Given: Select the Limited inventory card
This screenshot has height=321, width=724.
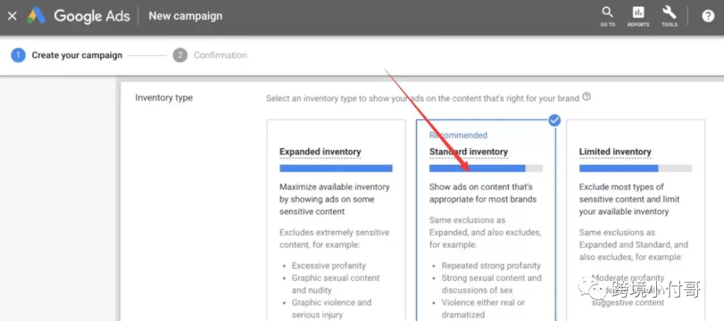Looking at the screenshot, I should click(x=636, y=220).
